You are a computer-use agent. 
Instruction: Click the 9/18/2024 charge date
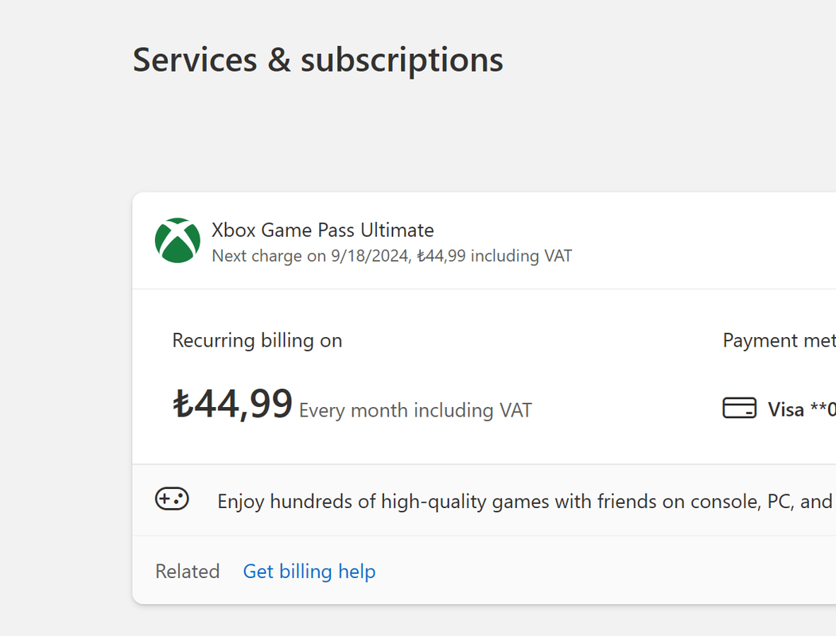(371, 256)
